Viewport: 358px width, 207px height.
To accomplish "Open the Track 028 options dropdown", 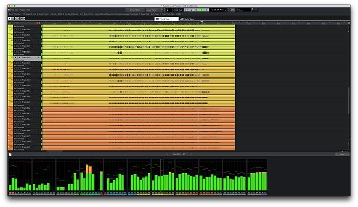I will pyautogui.click(x=39, y=51).
